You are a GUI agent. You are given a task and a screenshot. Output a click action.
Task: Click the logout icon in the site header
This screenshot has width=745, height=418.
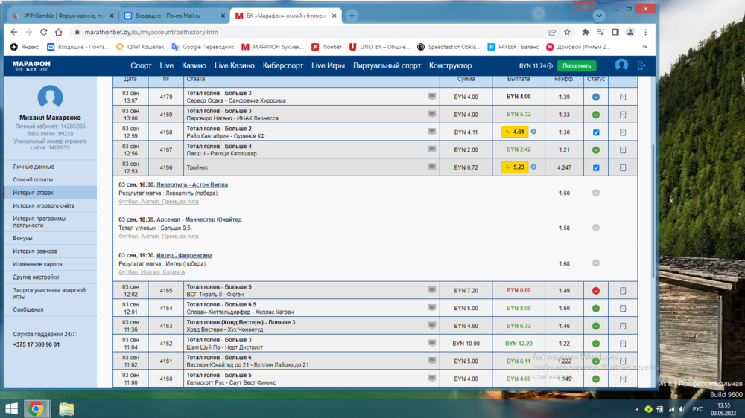coord(641,65)
